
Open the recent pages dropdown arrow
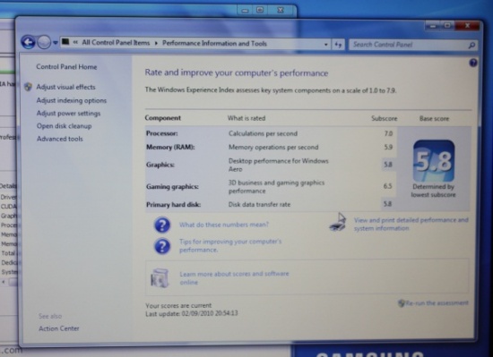(56, 43)
